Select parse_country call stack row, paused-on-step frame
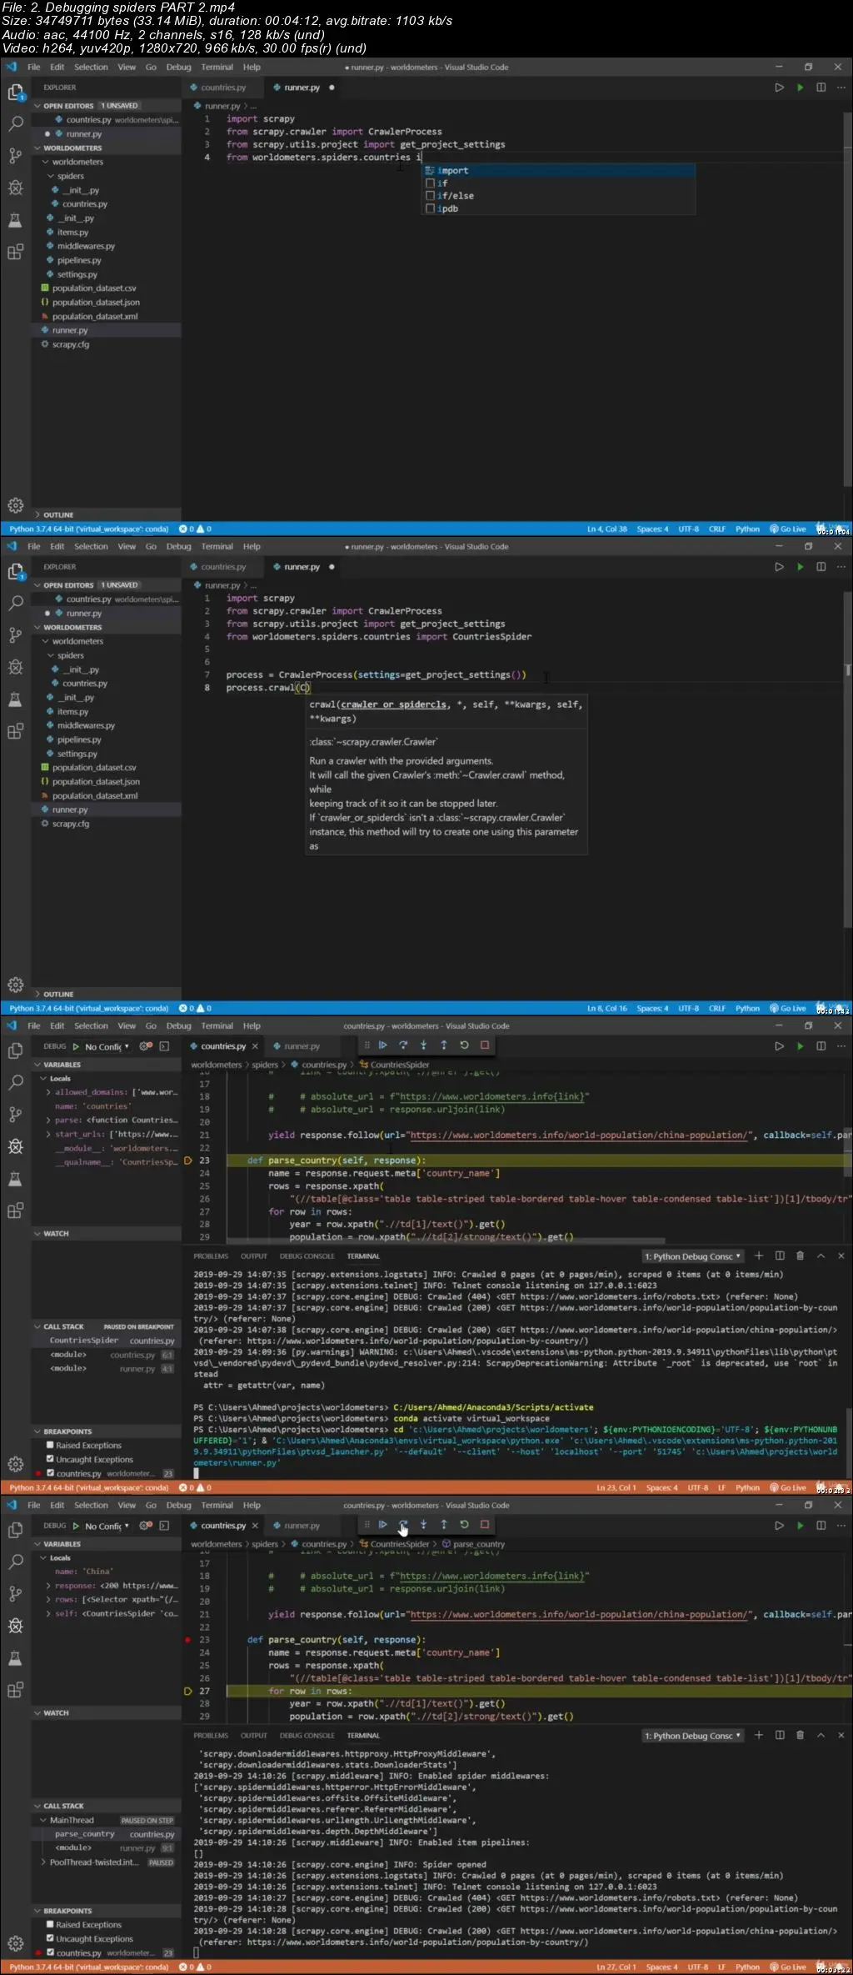 pyautogui.click(x=107, y=1834)
